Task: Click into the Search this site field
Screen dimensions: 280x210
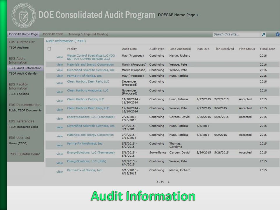Action: [237, 34]
